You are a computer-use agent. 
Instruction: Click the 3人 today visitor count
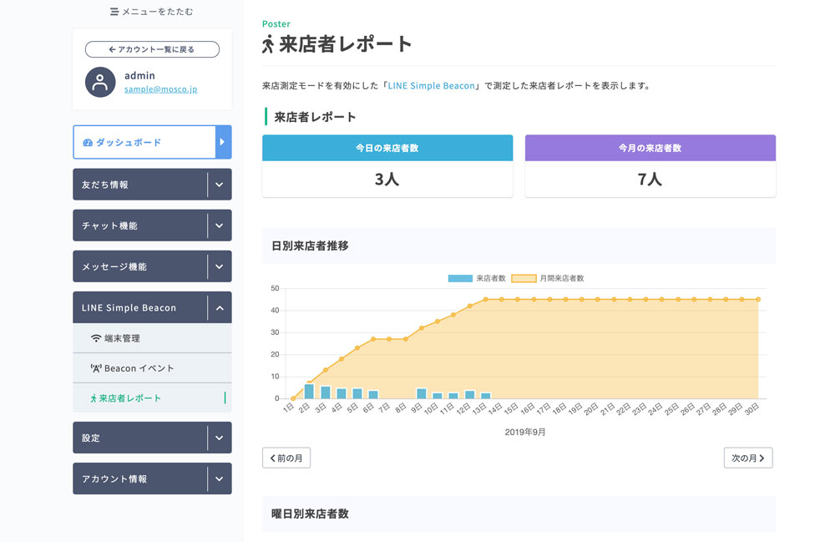[387, 180]
